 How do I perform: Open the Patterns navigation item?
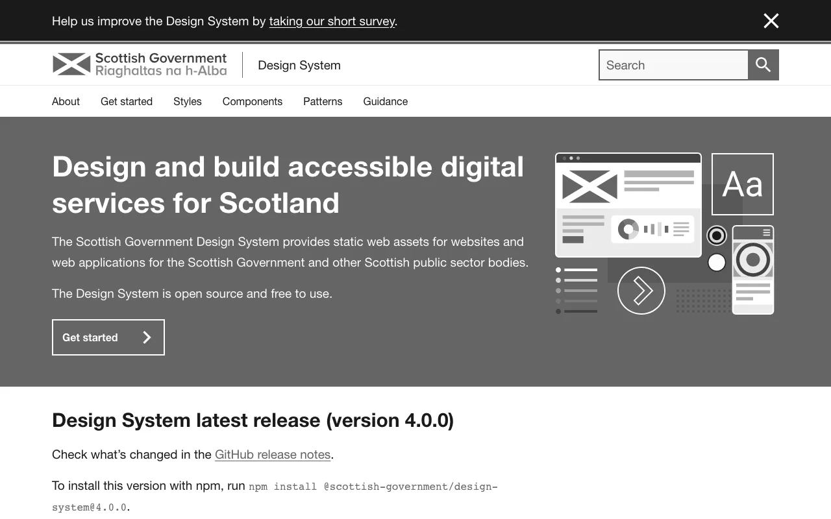click(323, 101)
